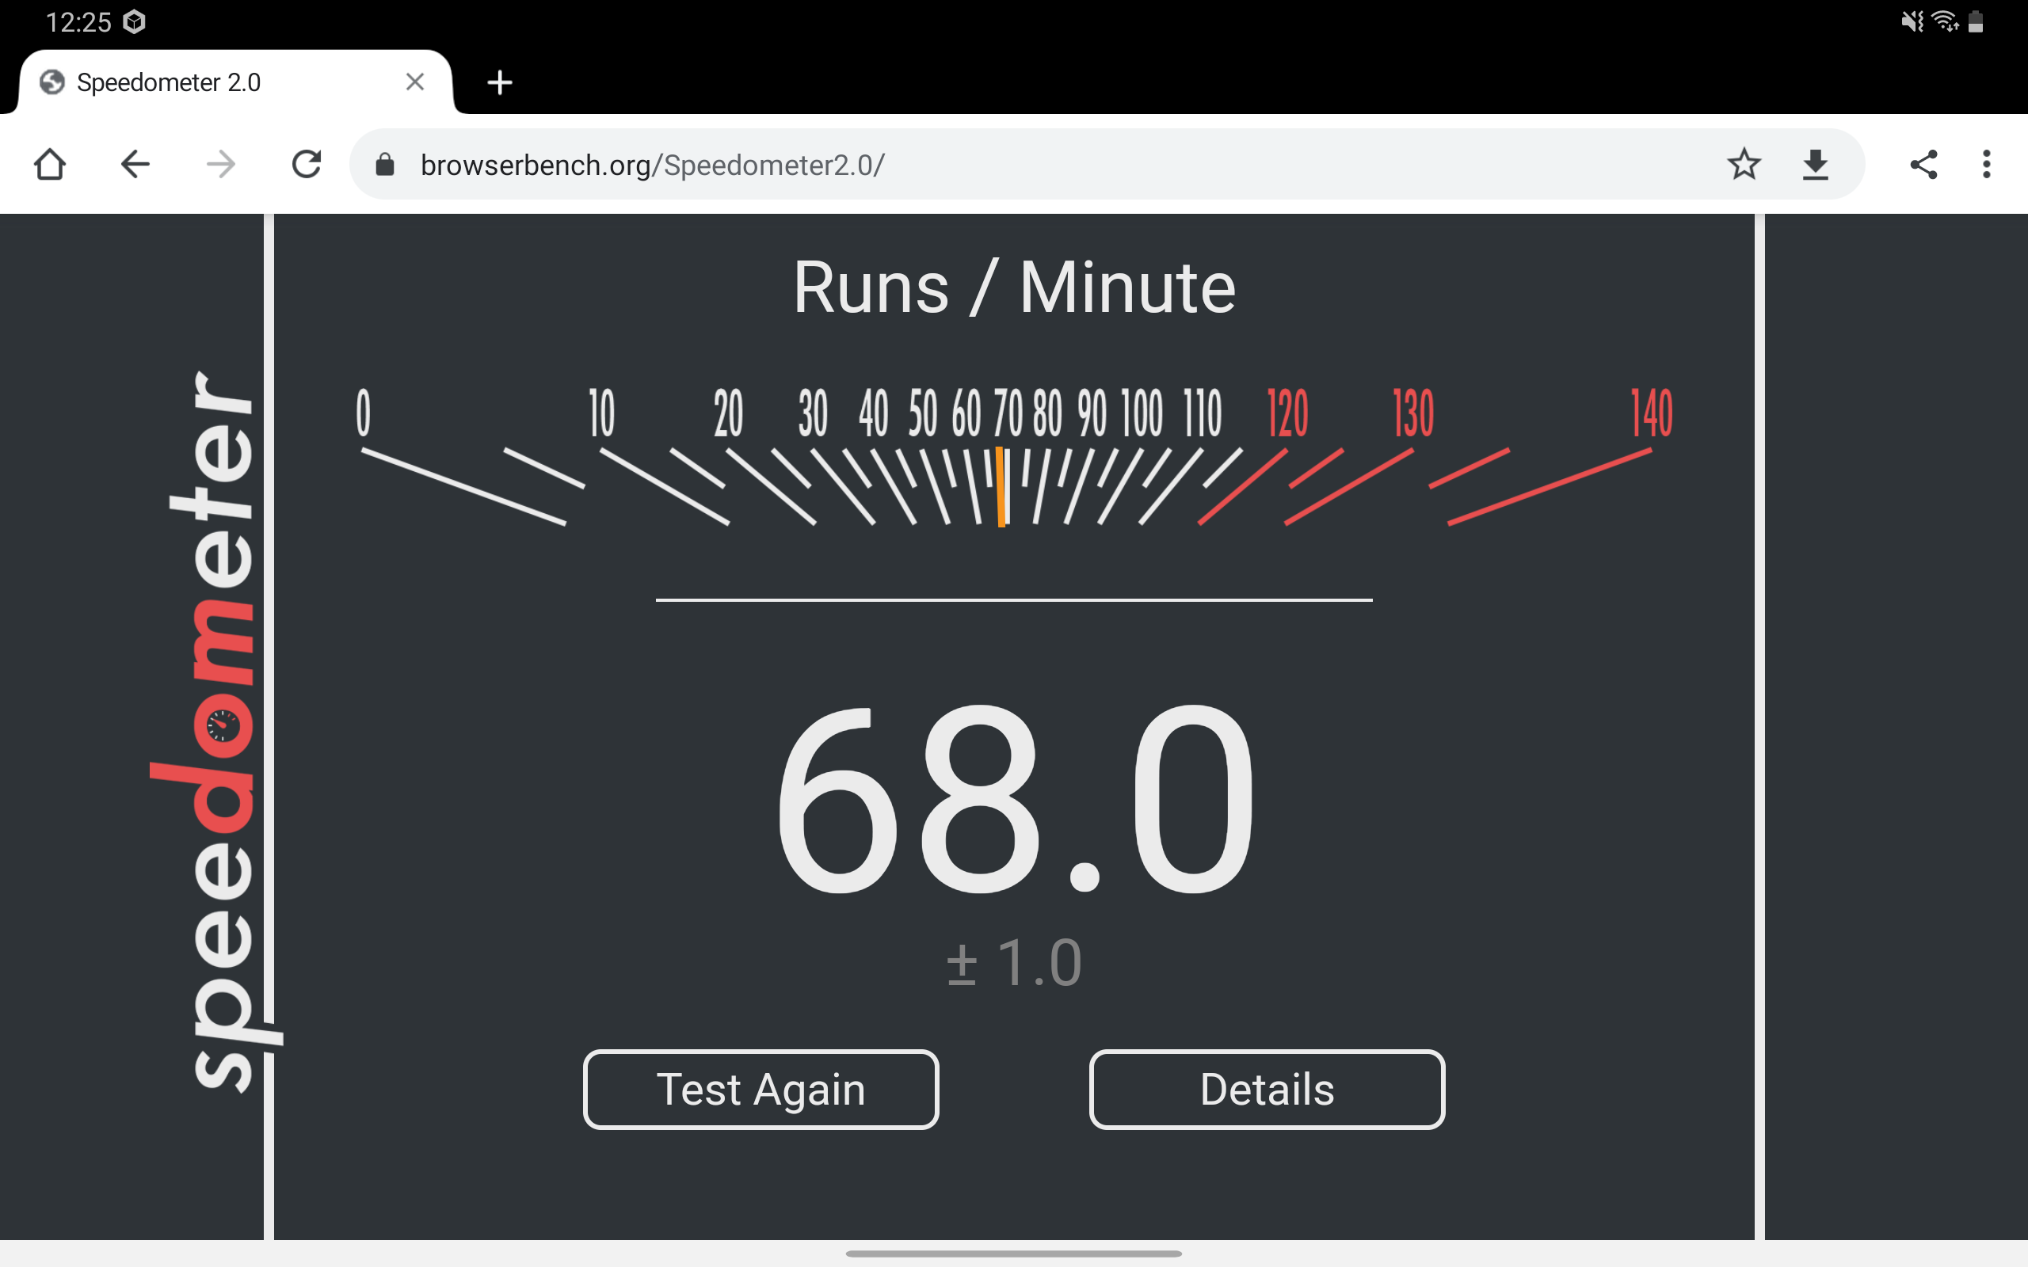
Task: Bookmark page with the star icon
Action: pos(1743,164)
